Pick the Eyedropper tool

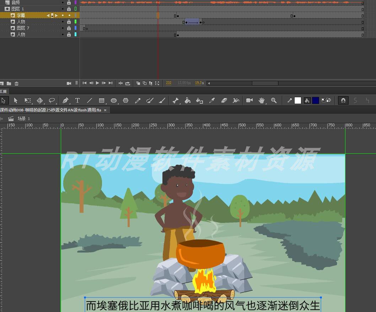click(x=212, y=100)
